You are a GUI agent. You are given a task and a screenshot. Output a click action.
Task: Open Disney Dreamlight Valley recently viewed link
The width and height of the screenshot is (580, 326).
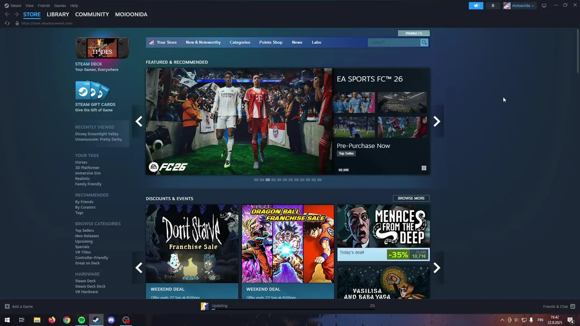tap(97, 134)
